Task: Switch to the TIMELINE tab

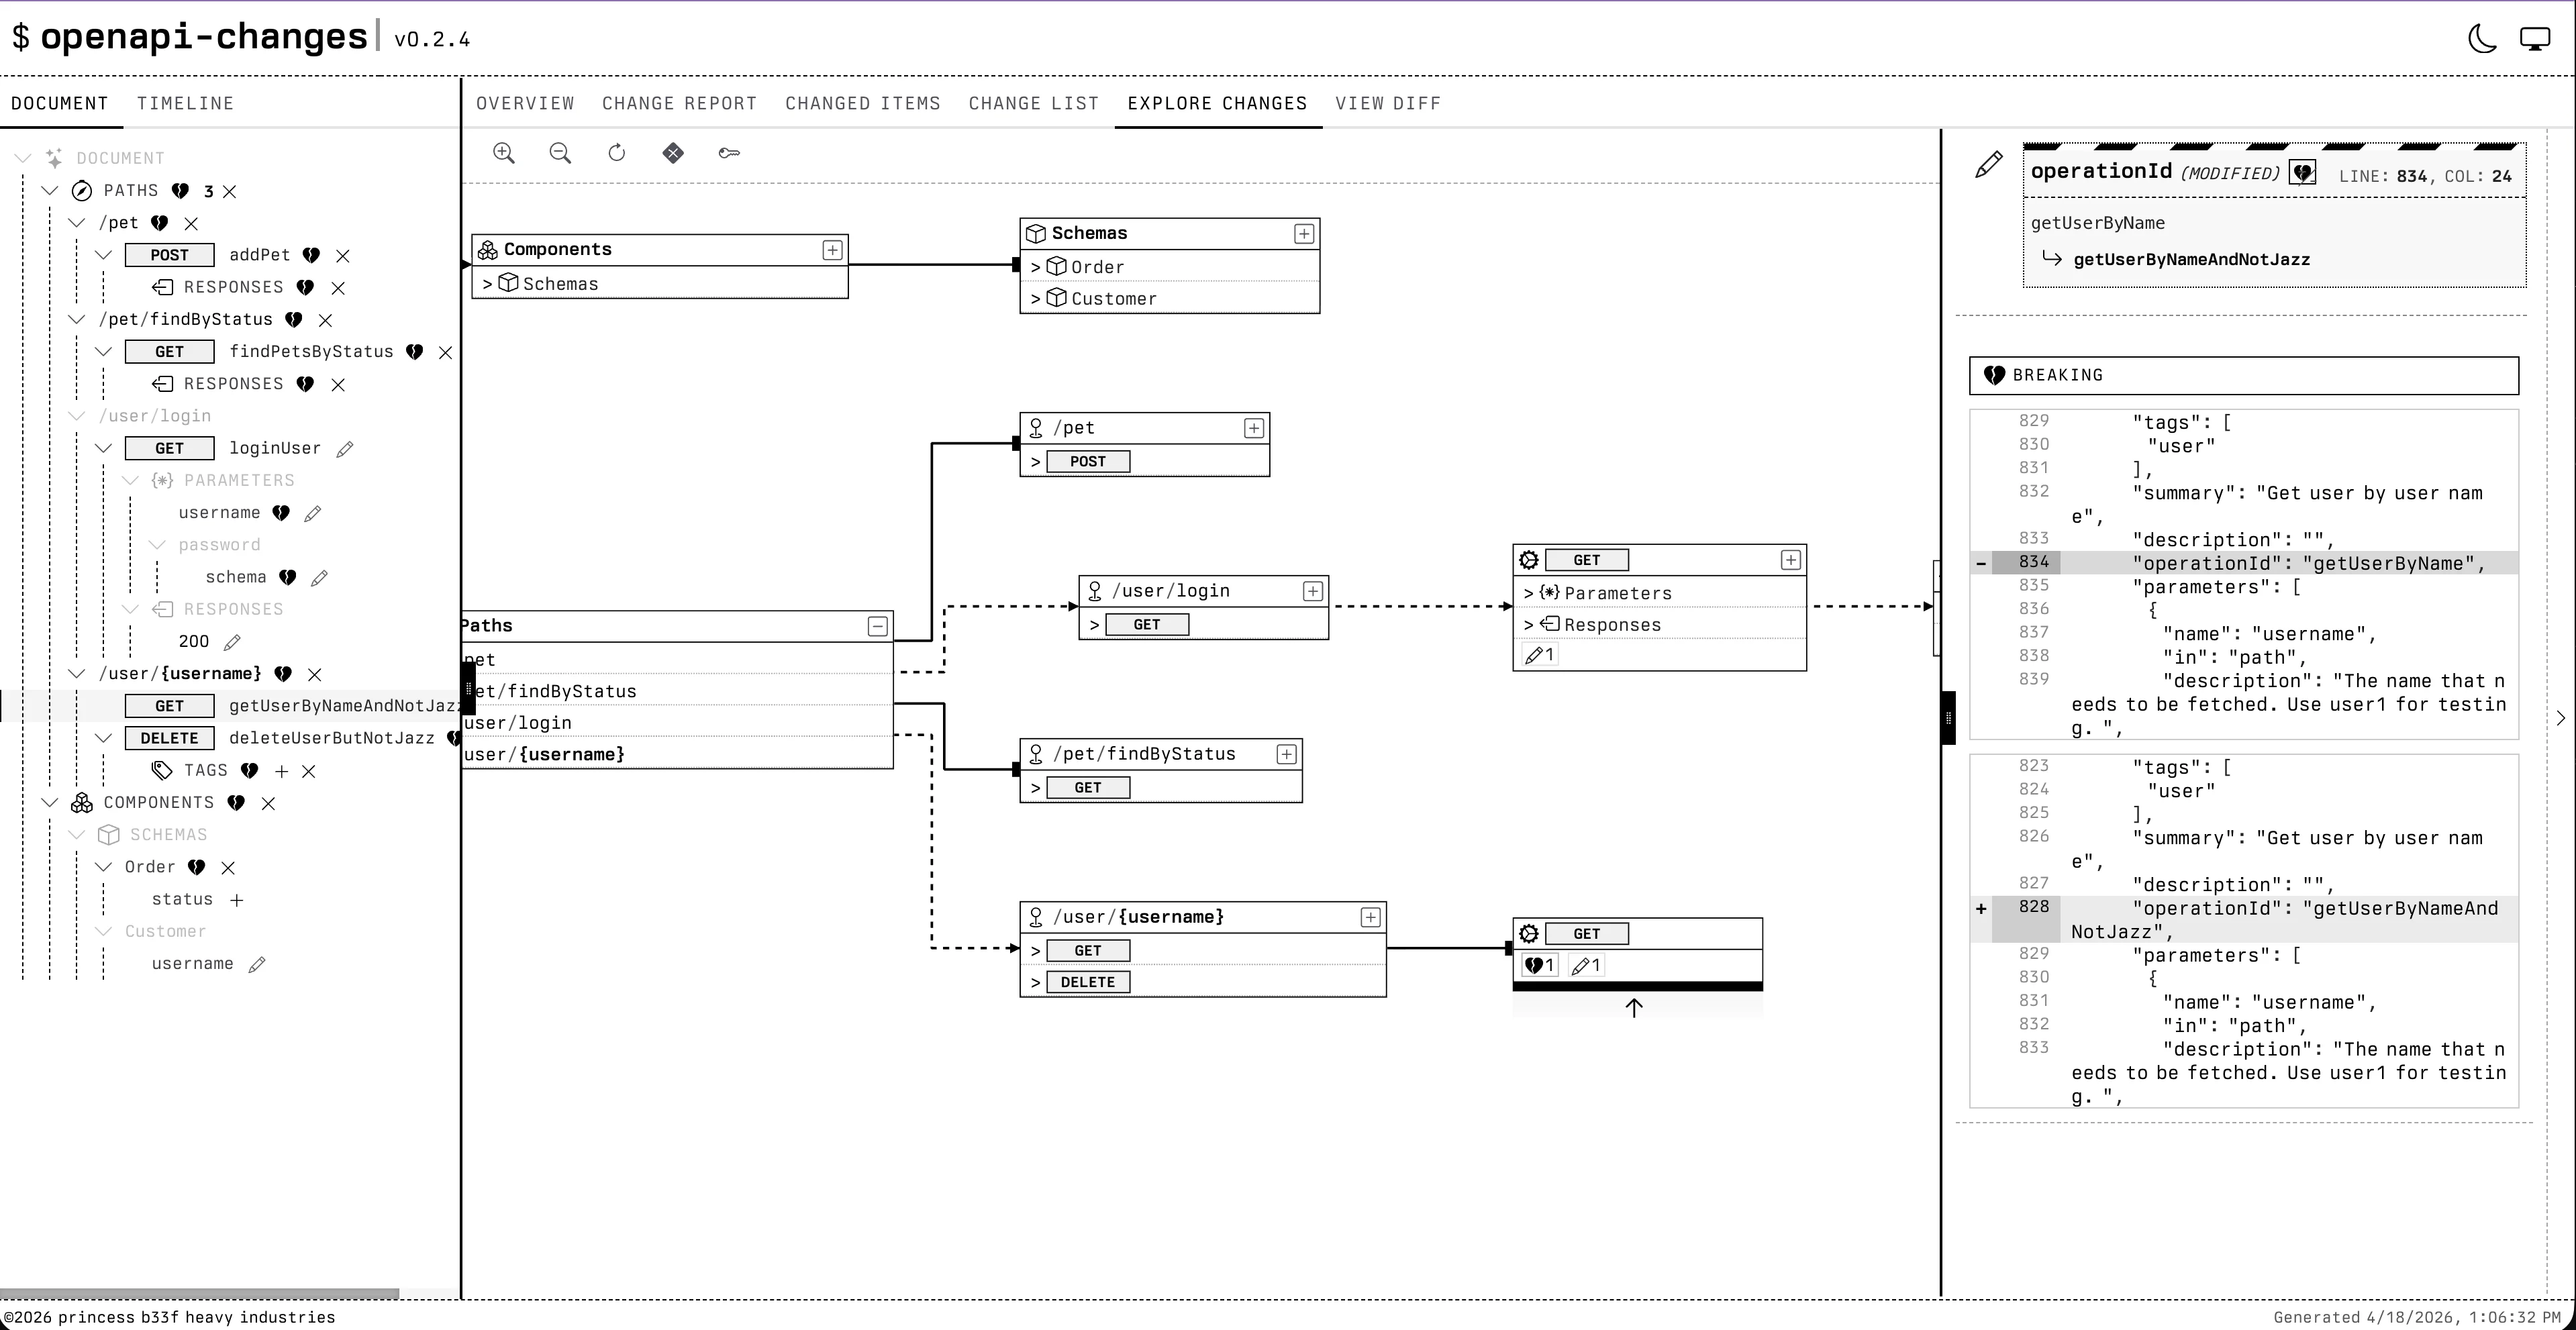Action: pos(185,104)
